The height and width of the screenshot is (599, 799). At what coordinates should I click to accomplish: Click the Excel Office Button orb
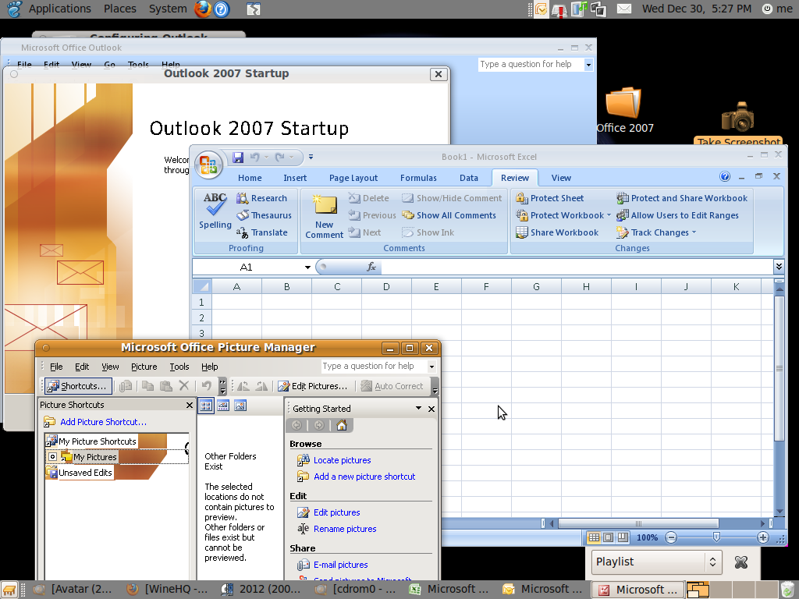(208, 165)
